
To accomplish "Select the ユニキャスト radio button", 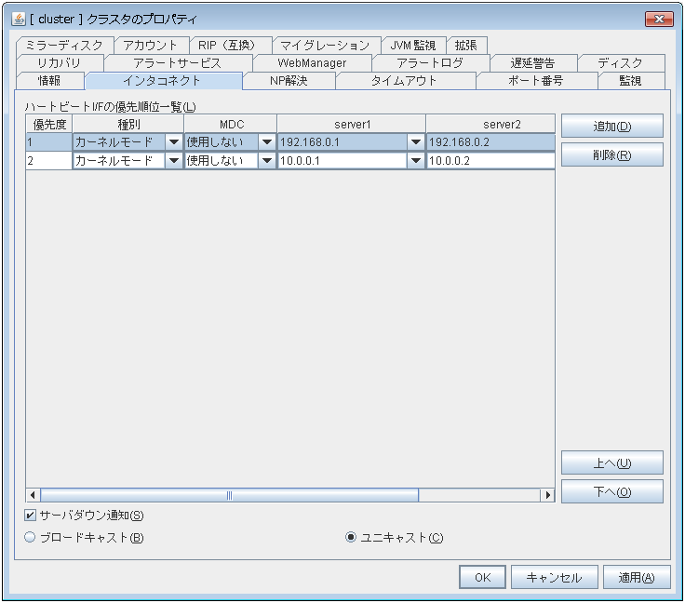I will tap(351, 537).
